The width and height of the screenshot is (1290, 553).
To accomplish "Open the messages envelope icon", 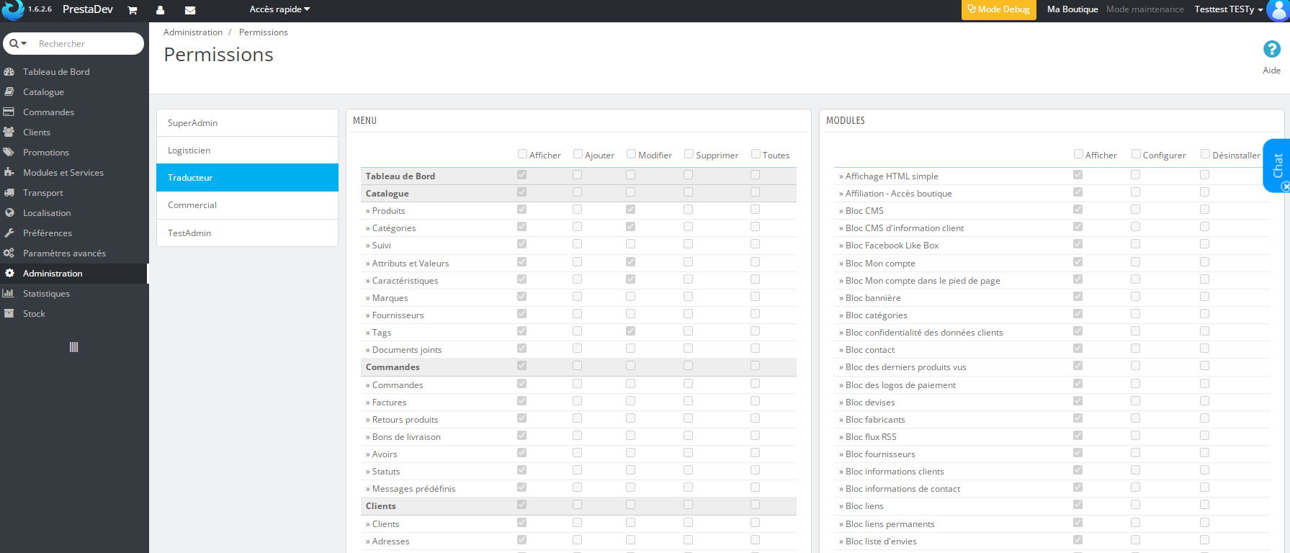I will [190, 10].
